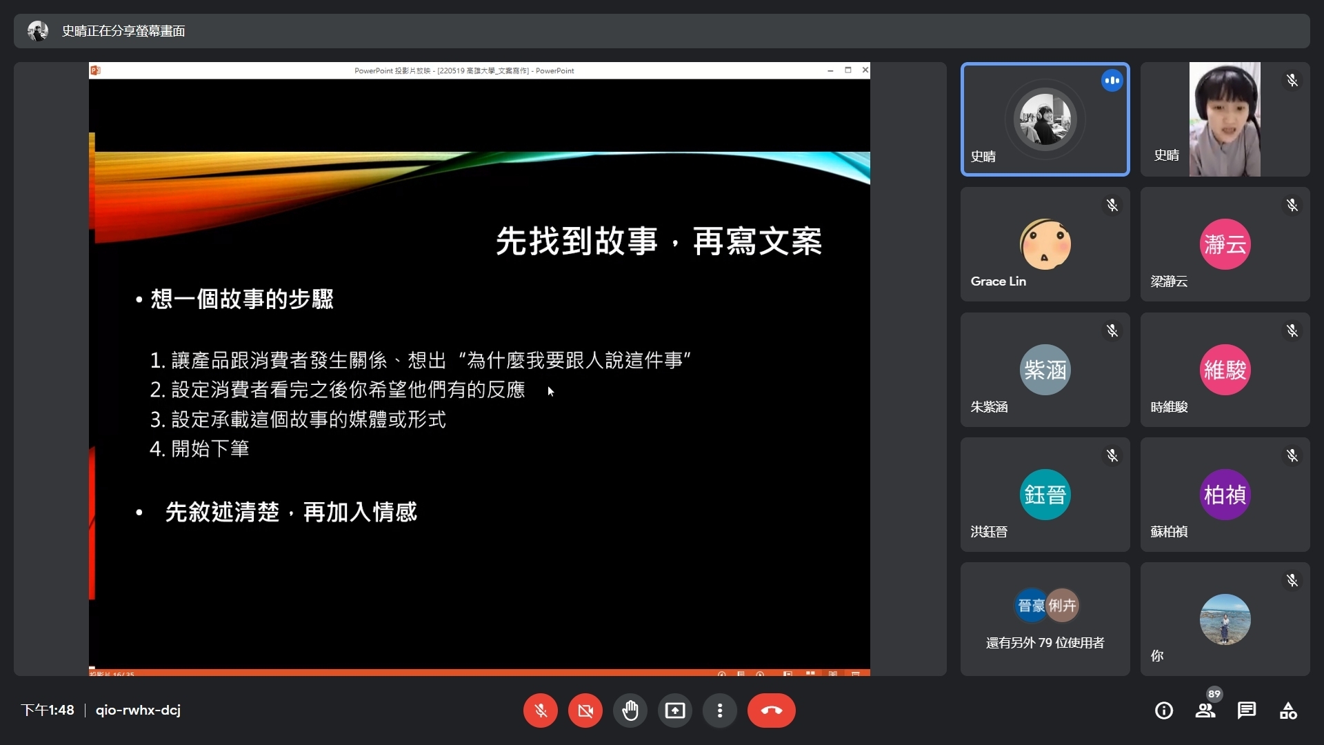This screenshot has width=1324, height=745.
Task: Present your screen to the meeting
Action: click(x=675, y=710)
